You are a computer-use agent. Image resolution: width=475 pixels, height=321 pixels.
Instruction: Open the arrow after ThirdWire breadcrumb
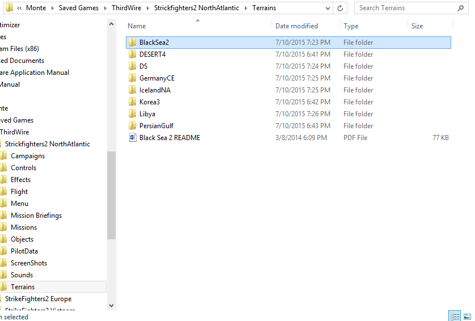click(148, 8)
